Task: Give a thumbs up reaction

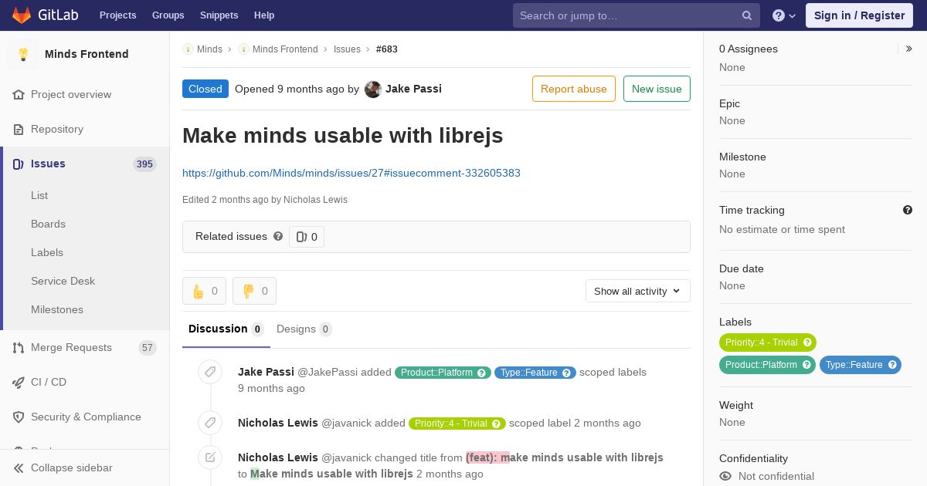Action: [204, 291]
